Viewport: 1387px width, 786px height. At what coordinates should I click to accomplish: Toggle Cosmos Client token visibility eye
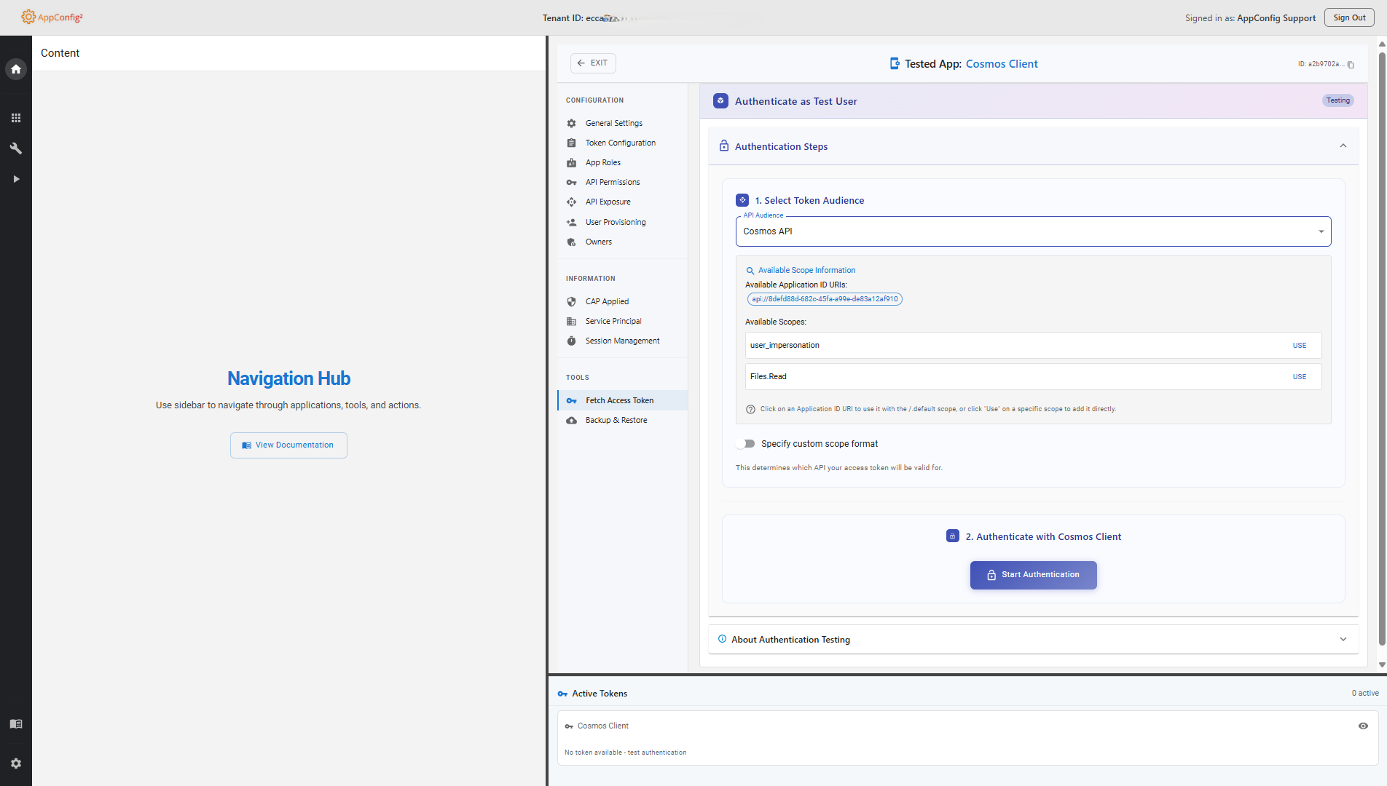tap(1363, 726)
